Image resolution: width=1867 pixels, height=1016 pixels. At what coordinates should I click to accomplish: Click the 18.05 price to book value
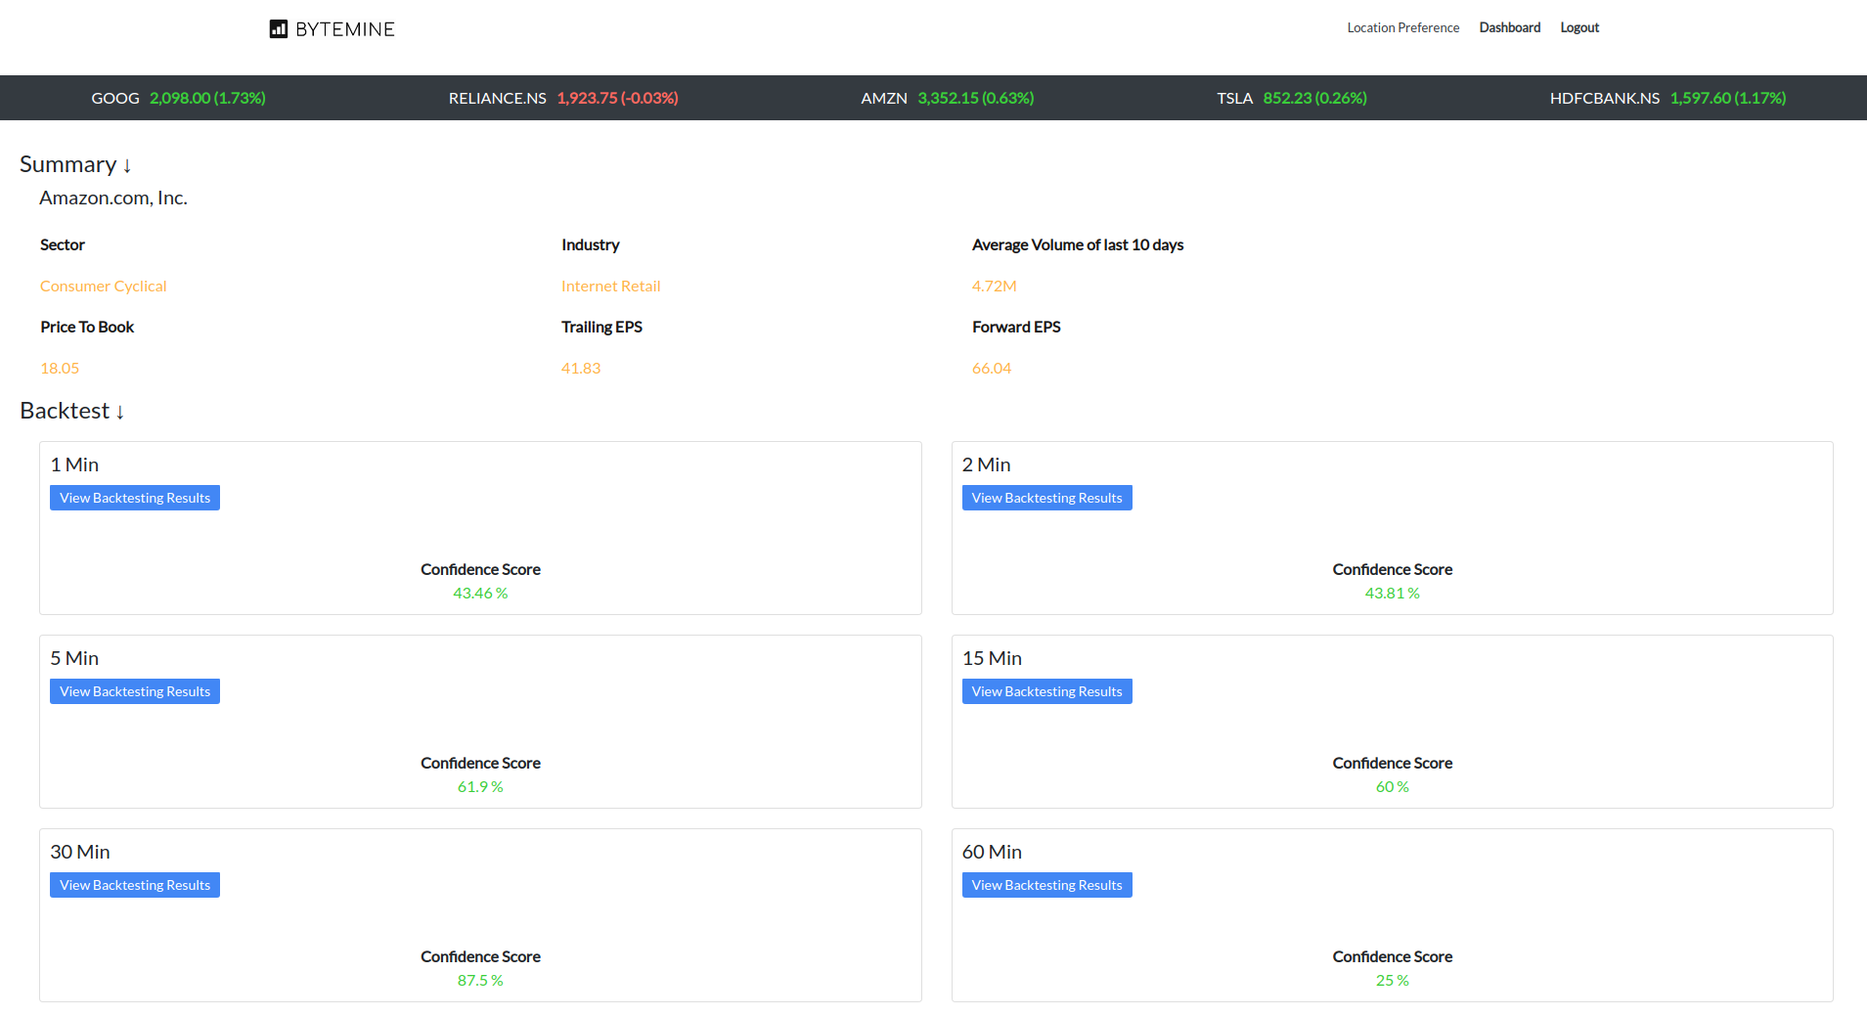pos(60,368)
